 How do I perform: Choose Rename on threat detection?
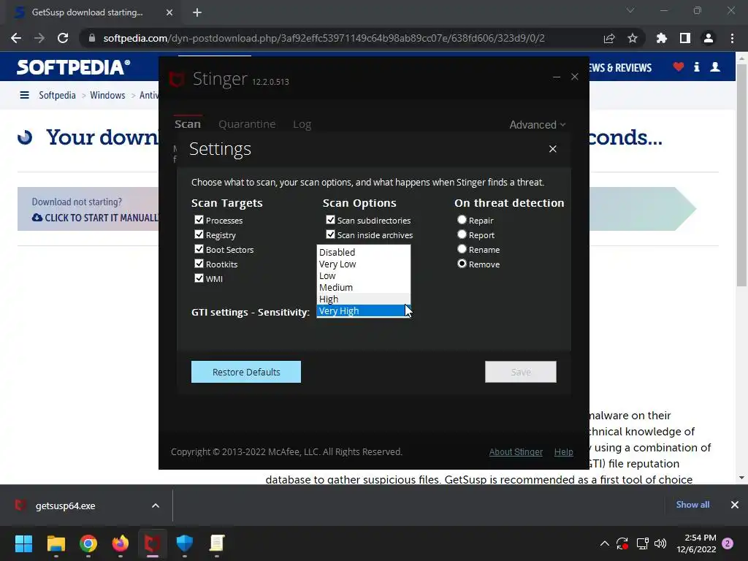click(462, 249)
